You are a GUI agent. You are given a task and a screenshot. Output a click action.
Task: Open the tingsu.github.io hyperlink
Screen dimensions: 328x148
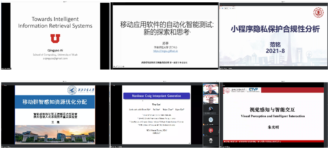[x=165, y=51]
